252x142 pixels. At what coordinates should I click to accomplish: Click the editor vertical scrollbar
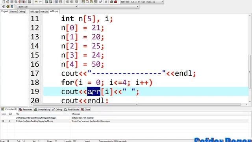(x=250, y=72)
